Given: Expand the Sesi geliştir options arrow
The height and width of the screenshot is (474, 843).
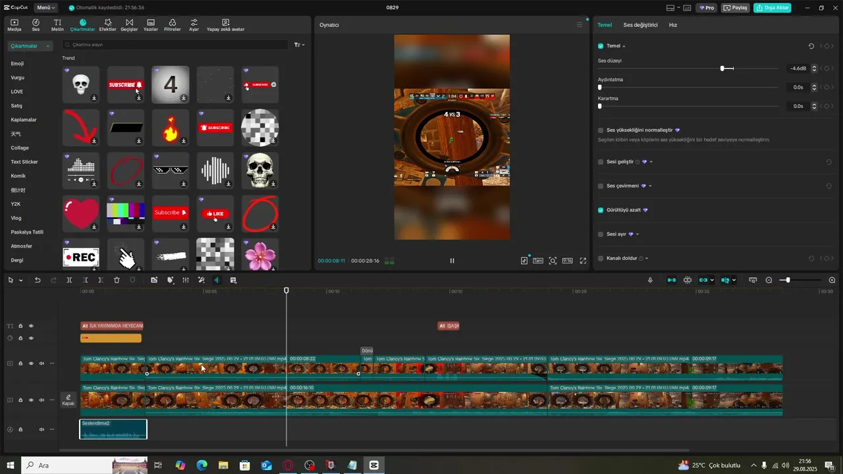Looking at the screenshot, I should pos(651,162).
